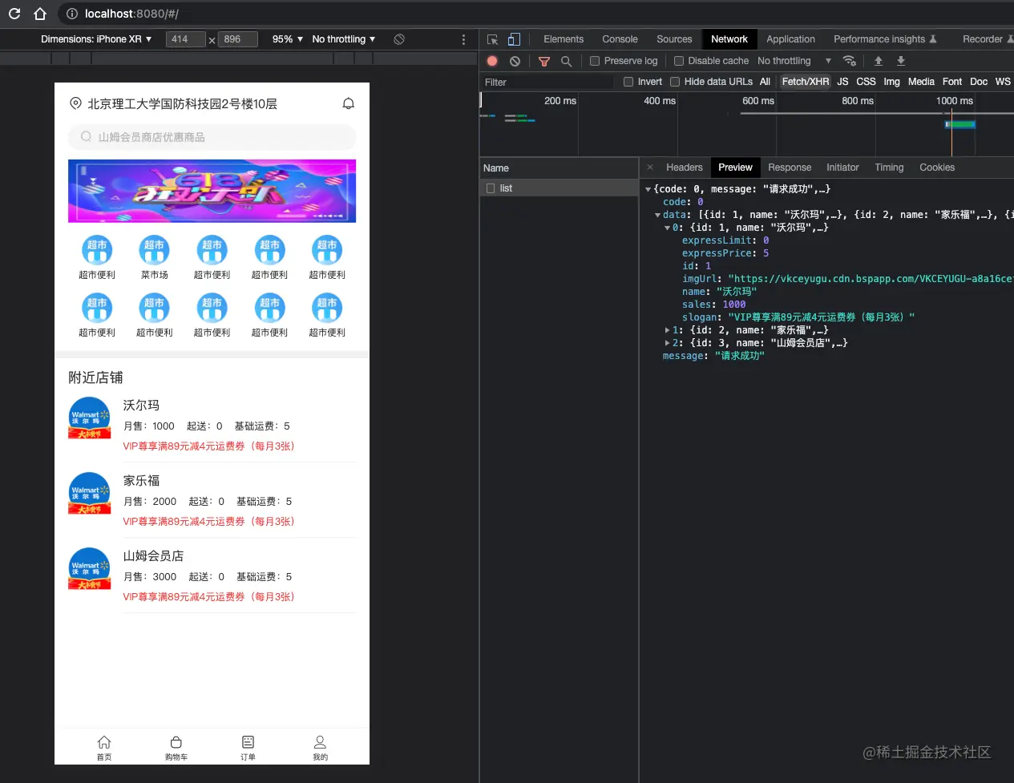Screen dimensions: 1014x783
Task: Open network search magnifier icon
Action: tap(567, 61)
